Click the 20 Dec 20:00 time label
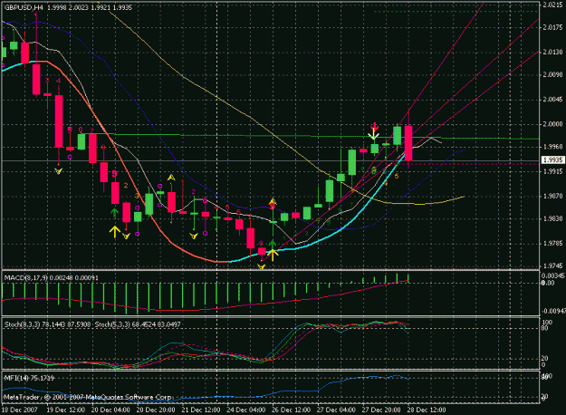The width and height of the screenshot is (566, 415). pos(156,410)
